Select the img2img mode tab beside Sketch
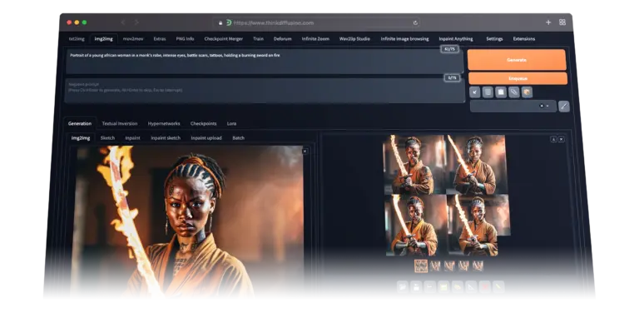Screen dimensions: 639x313 pos(81,138)
